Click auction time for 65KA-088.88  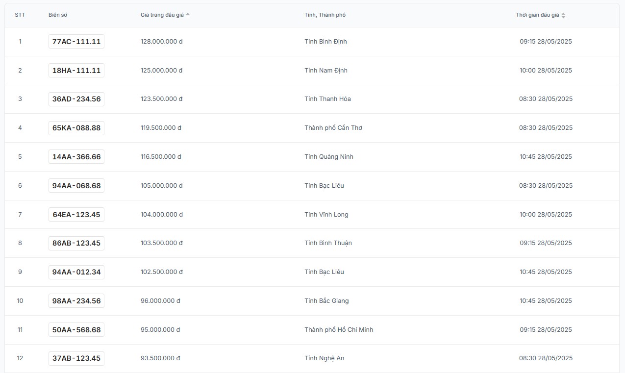[546, 128]
